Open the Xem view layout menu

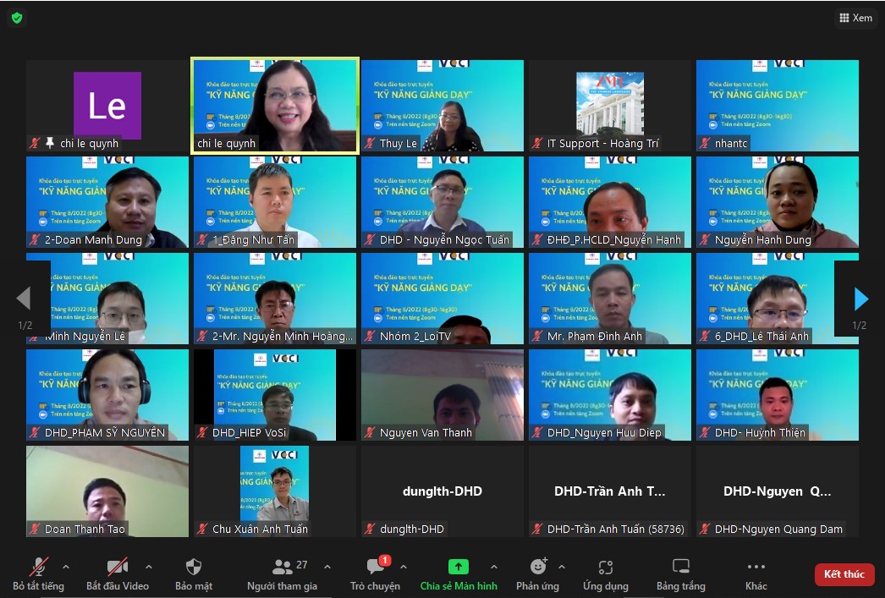coord(855,18)
